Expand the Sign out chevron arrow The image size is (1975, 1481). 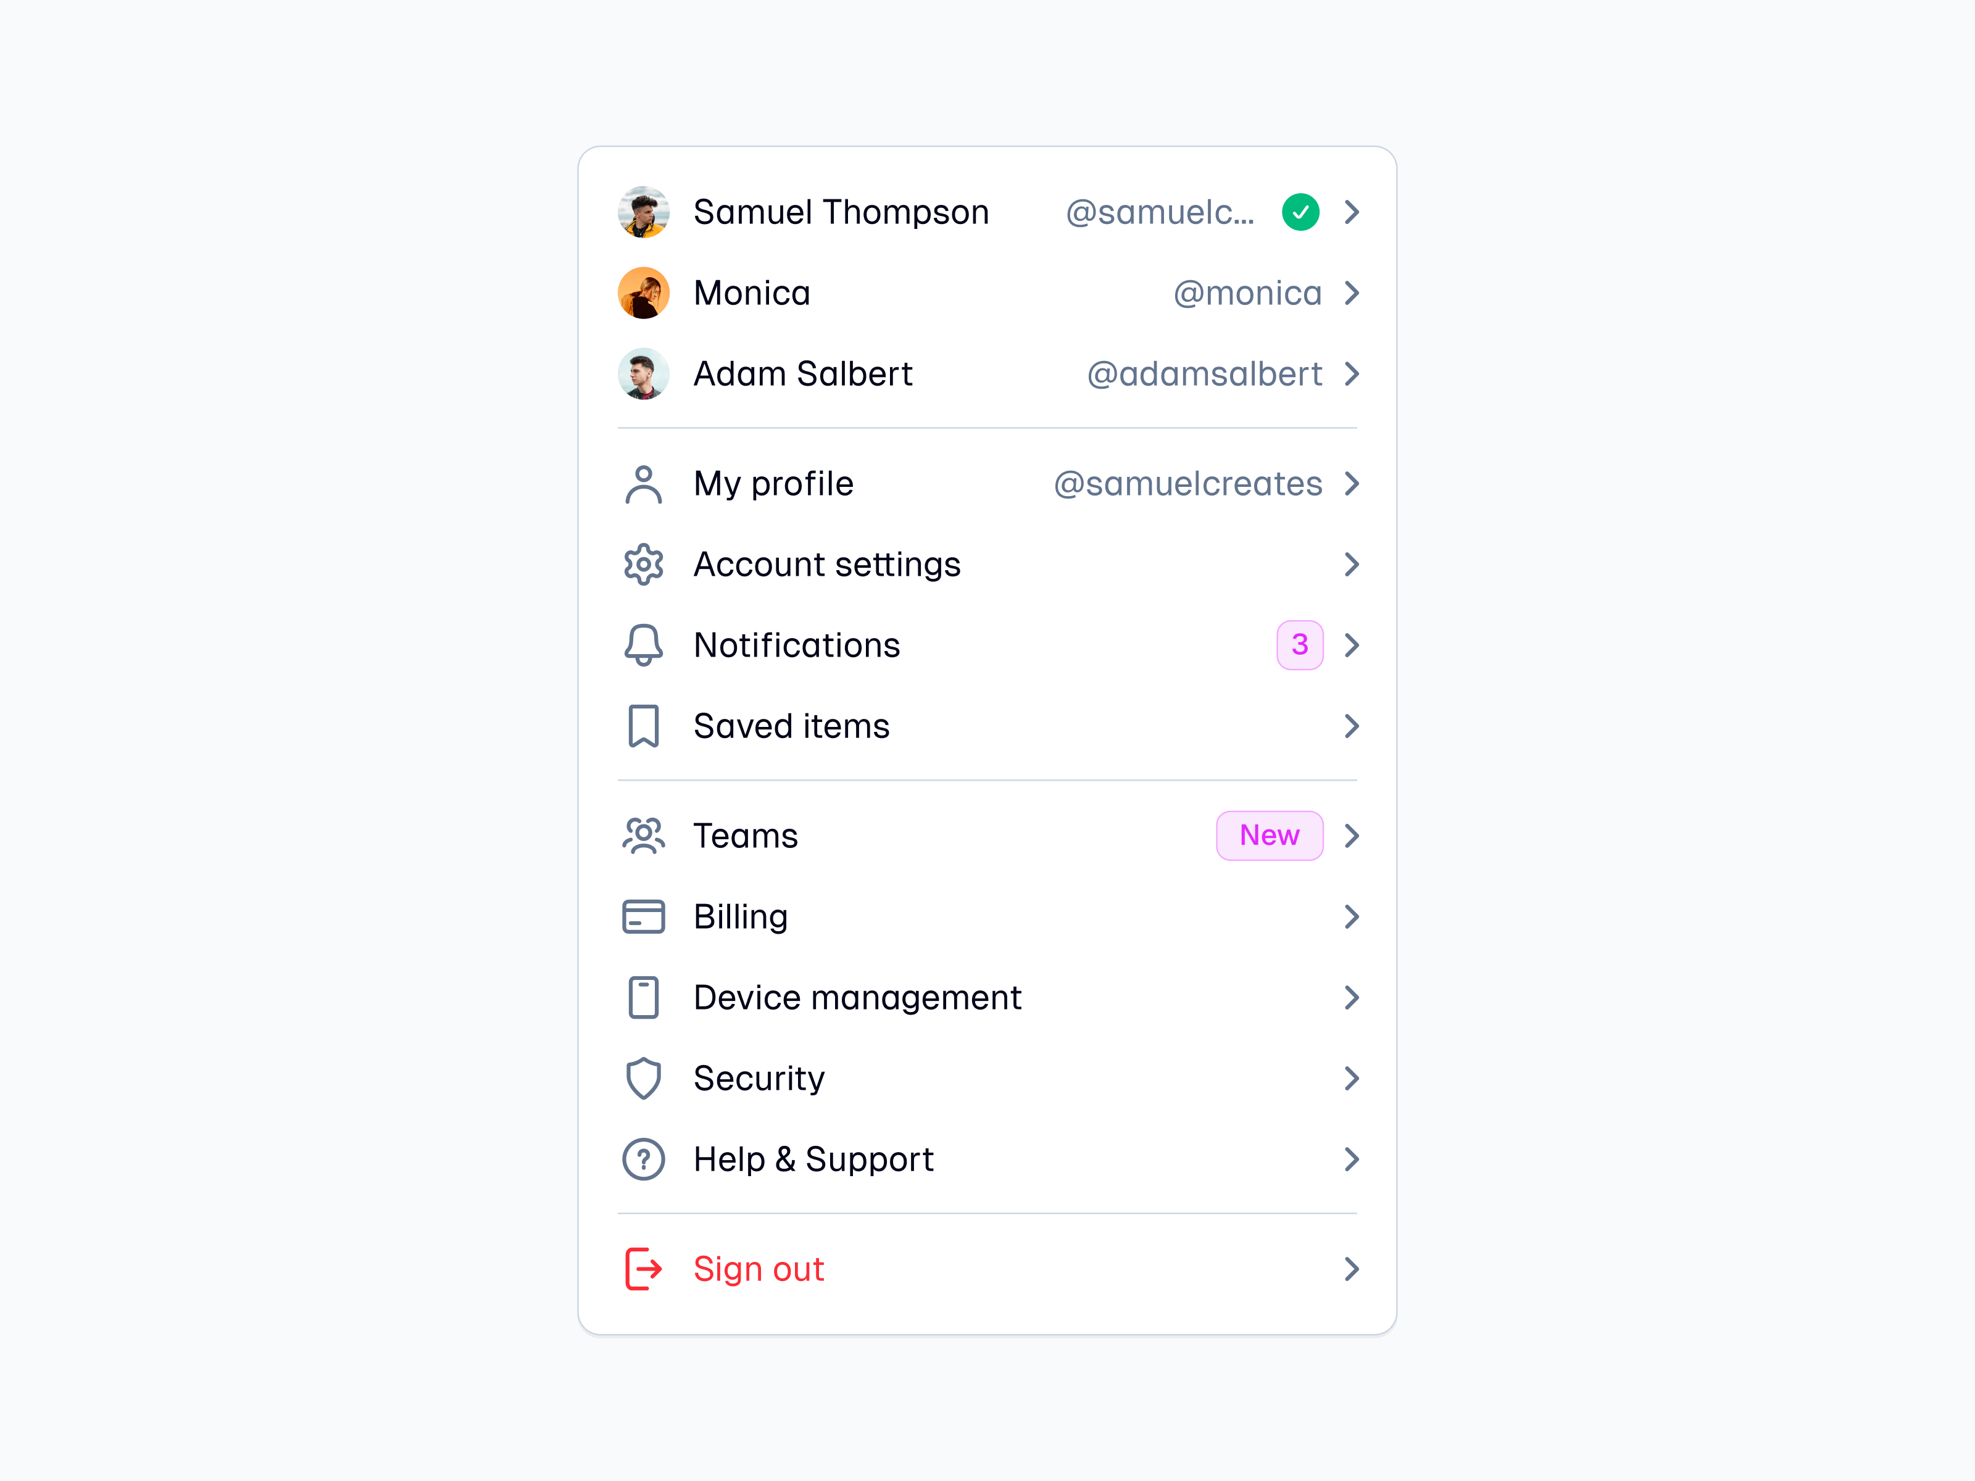coord(1352,1269)
